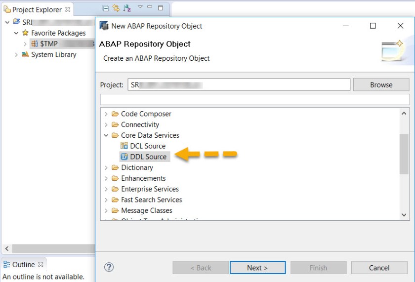Expand the Dictionary folder
415x282 pixels.
coord(106,168)
